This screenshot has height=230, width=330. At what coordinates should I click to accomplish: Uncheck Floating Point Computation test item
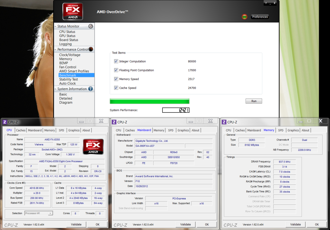point(116,70)
